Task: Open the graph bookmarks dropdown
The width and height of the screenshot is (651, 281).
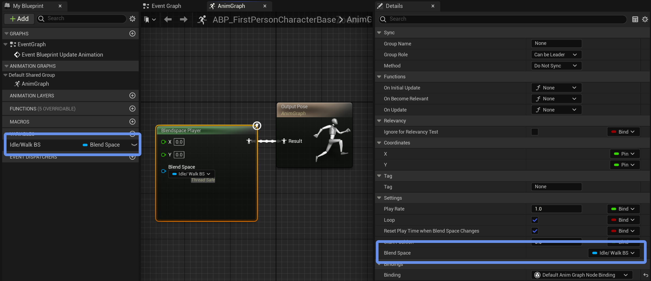Action: (x=150, y=19)
